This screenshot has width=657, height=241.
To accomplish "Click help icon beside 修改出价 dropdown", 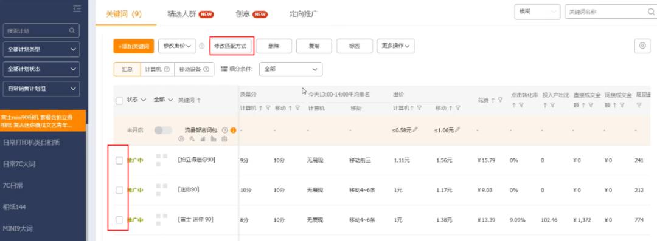I will pos(201,46).
